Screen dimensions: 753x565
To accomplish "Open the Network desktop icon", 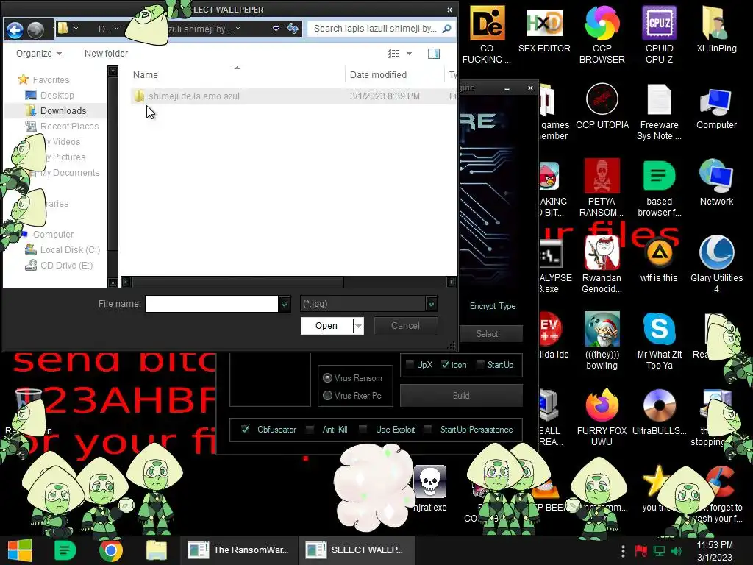I will click(716, 182).
